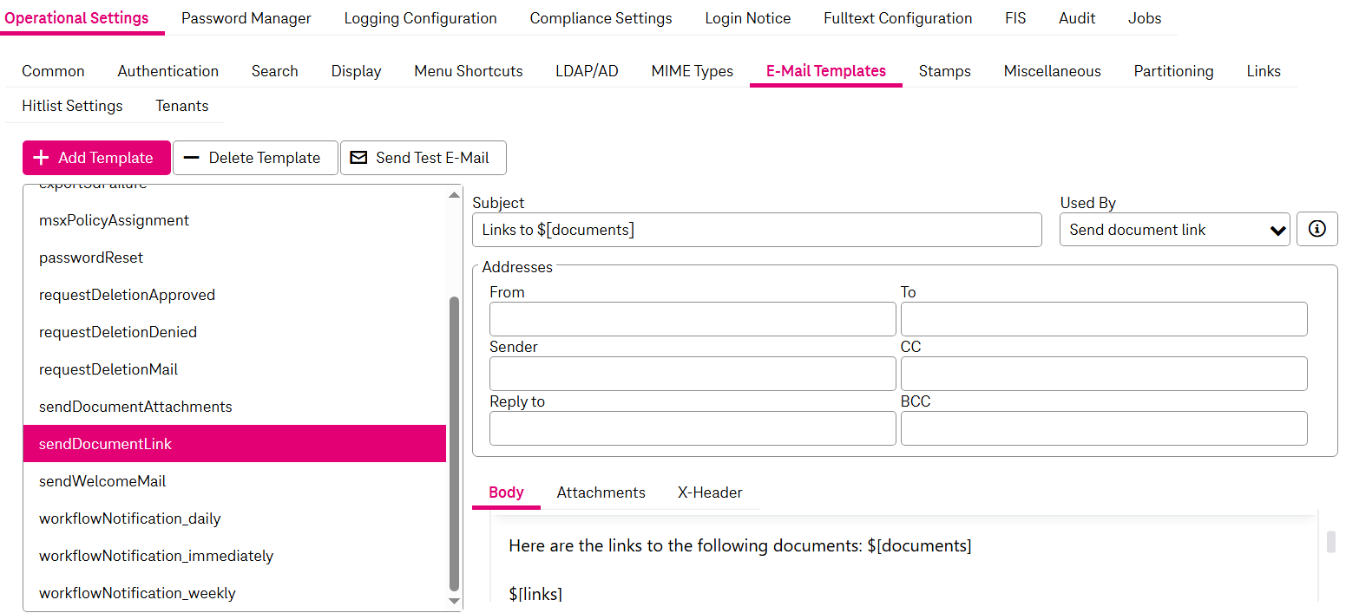Click Delete Template button
1346x613 pixels.
tap(255, 158)
